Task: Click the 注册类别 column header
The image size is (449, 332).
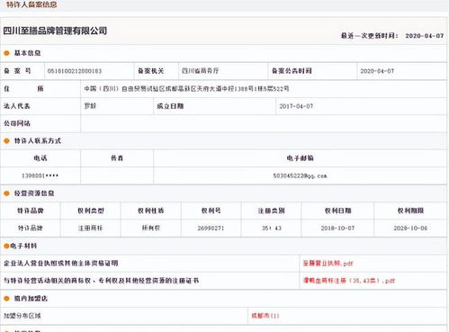Action: click(271, 211)
